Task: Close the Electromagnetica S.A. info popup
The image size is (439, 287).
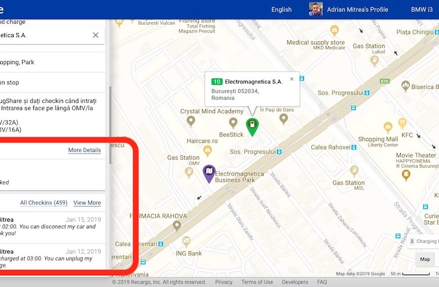Action: 292,79
